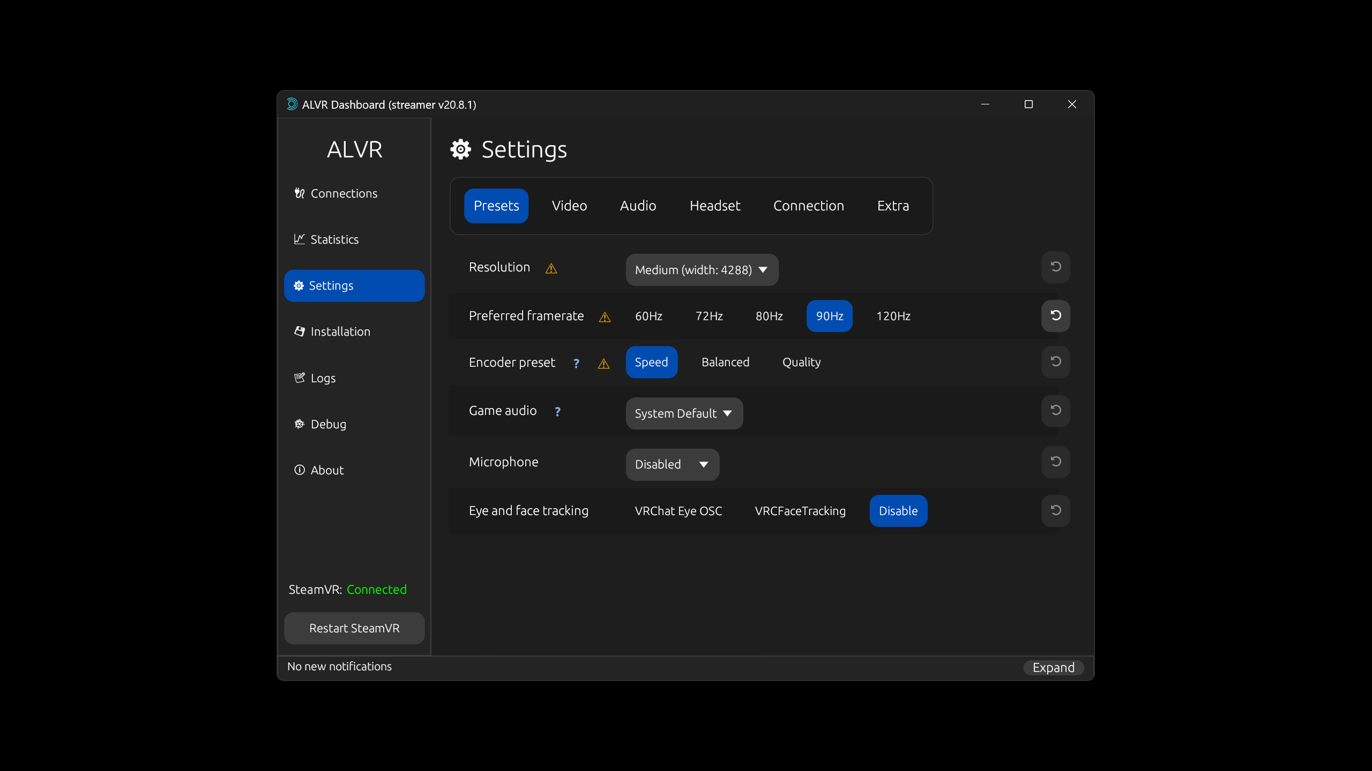This screenshot has width=1372, height=771.
Task: Open the Statistics panel
Action: tap(334, 239)
